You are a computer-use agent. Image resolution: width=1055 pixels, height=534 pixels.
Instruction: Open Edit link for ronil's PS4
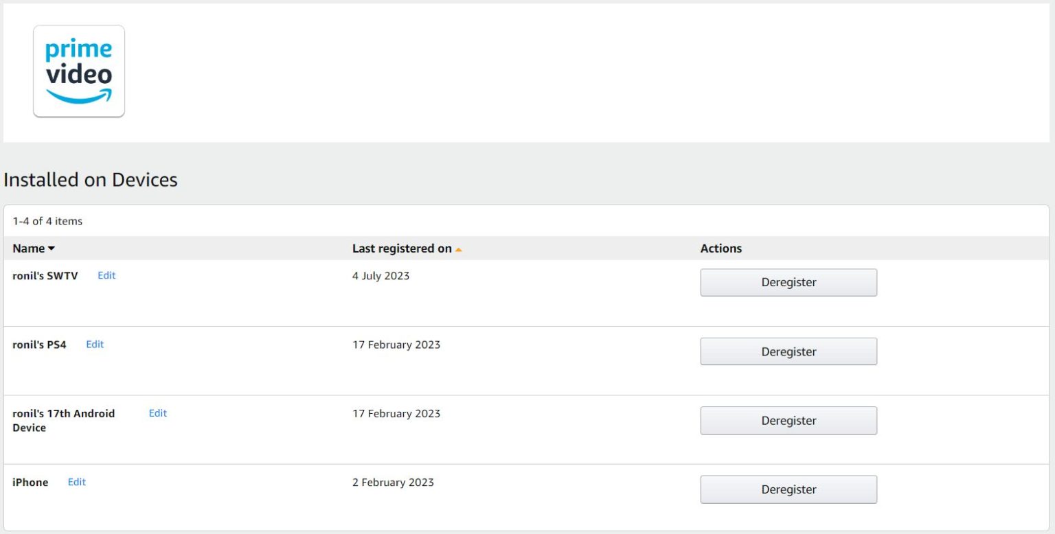(x=95, y=345)
